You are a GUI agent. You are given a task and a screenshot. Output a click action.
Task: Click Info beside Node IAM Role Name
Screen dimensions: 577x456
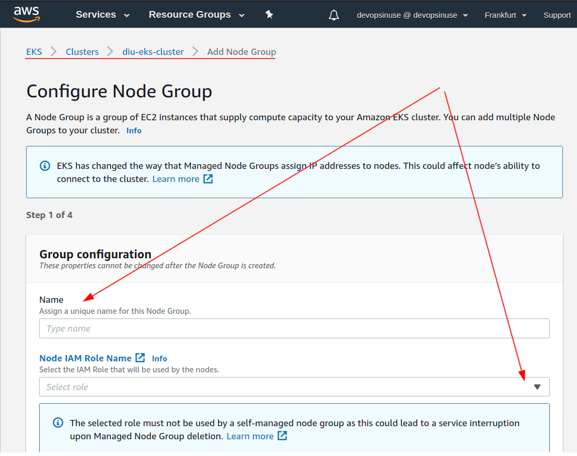(x=159, y=358)
